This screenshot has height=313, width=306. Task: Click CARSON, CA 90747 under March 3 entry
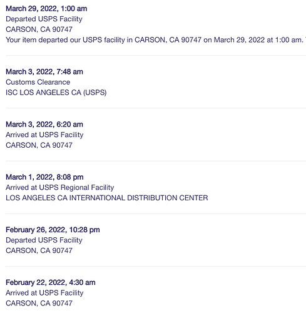point(39,145)
